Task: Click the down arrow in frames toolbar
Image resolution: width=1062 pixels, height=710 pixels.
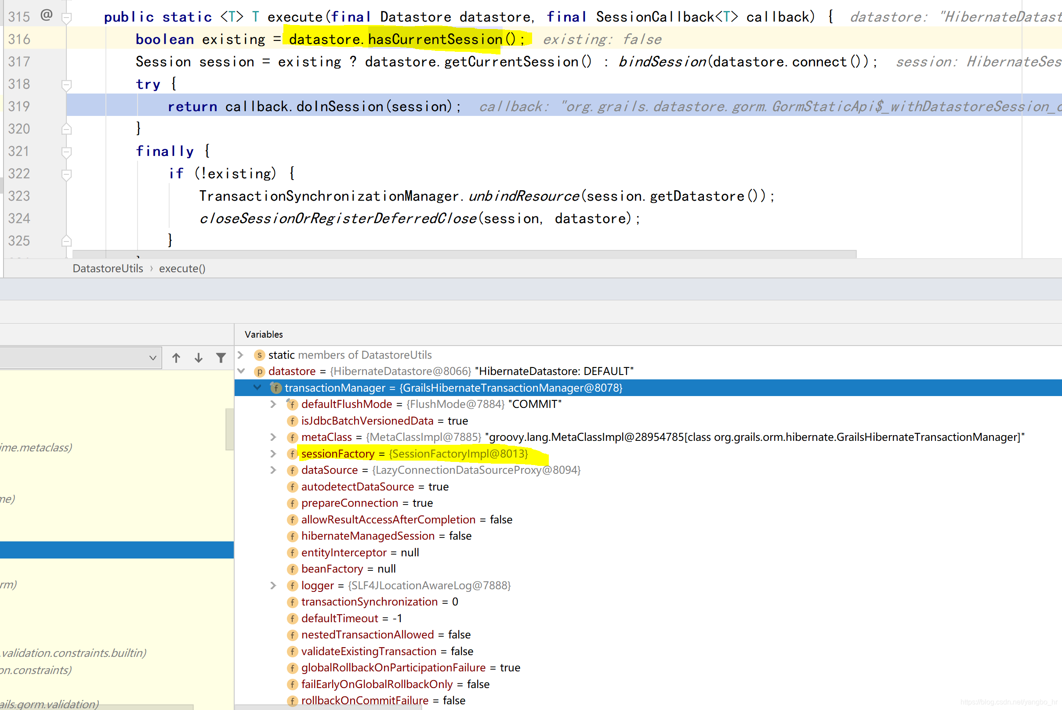Action: (x=199, y=358)
